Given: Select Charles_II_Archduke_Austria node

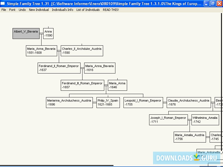Looking at the screenshot, I should [x=81, y=50].
